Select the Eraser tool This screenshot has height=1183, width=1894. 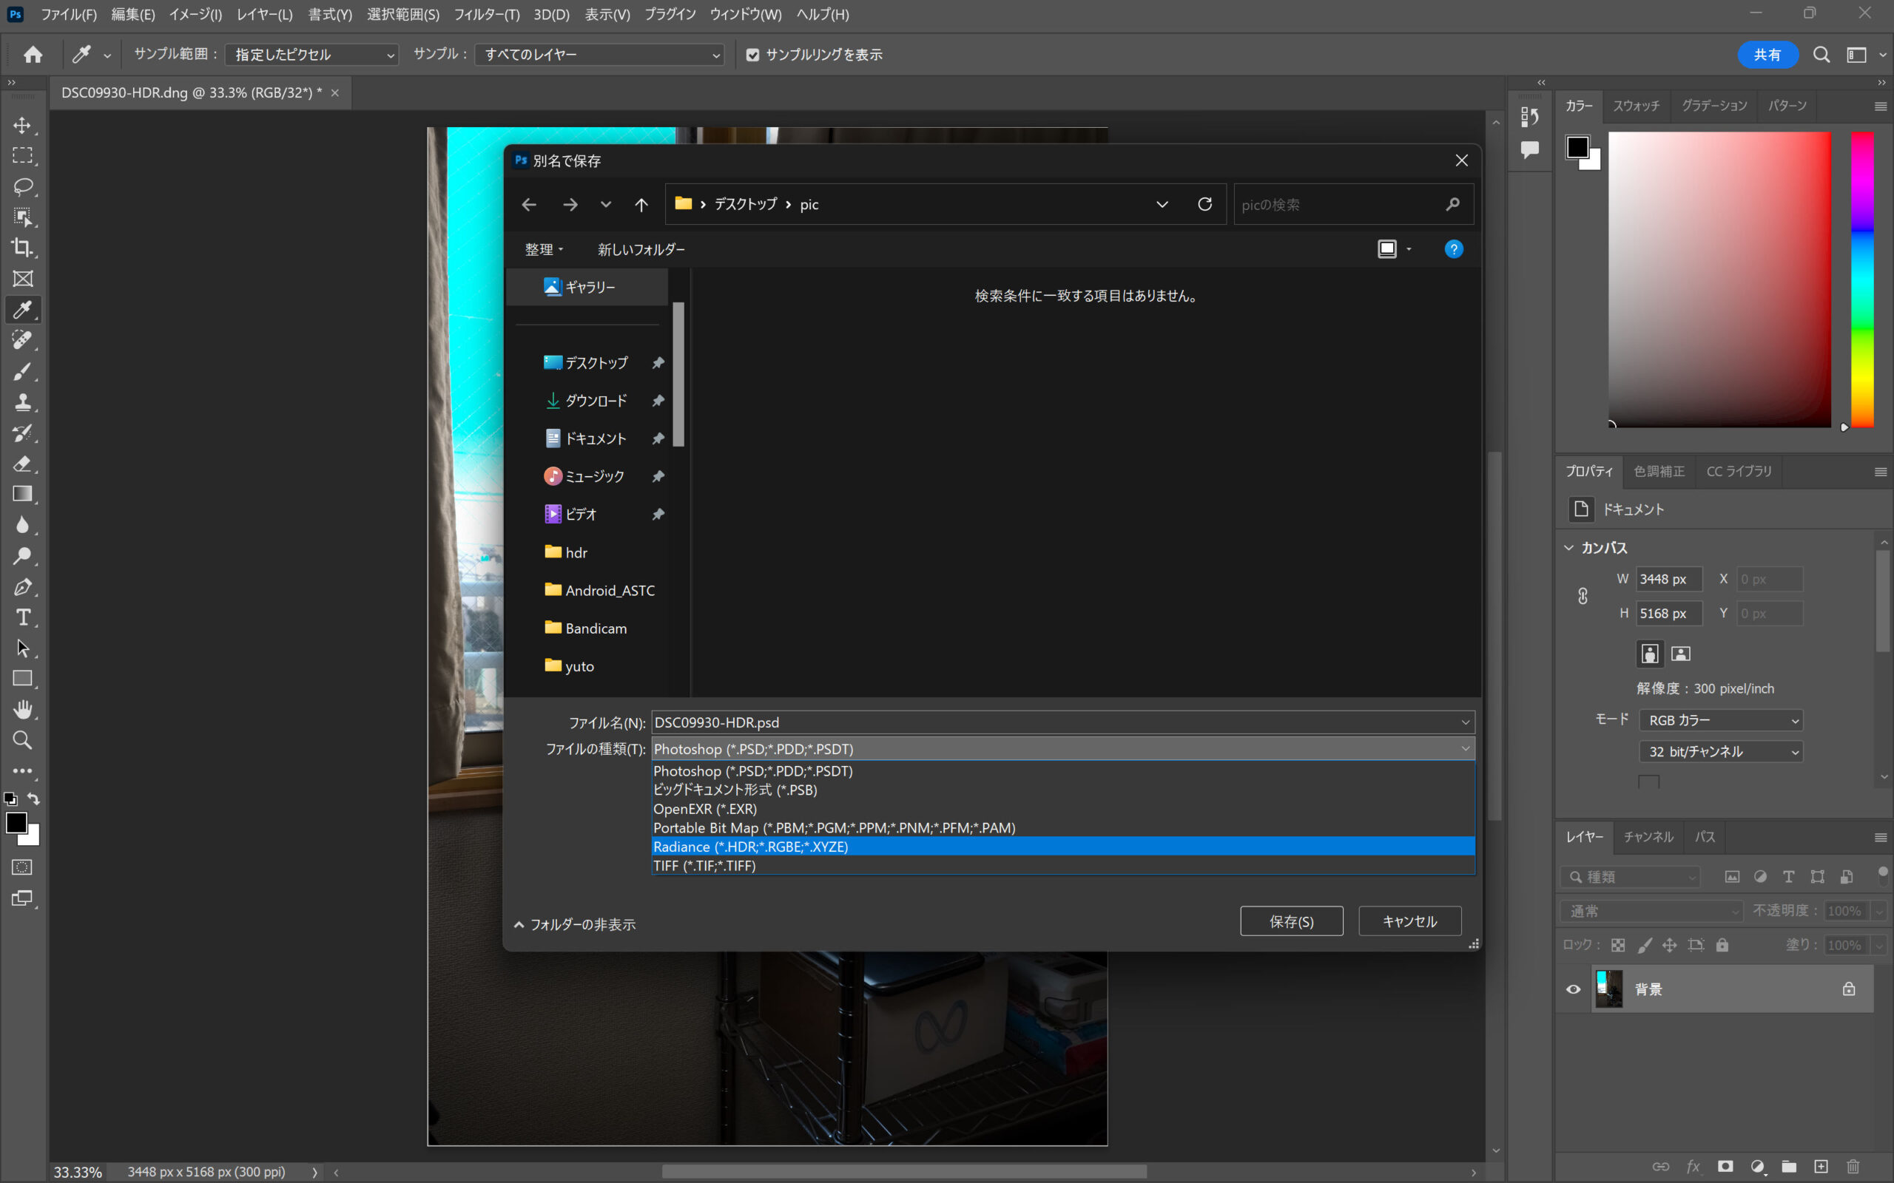[22, 464]
